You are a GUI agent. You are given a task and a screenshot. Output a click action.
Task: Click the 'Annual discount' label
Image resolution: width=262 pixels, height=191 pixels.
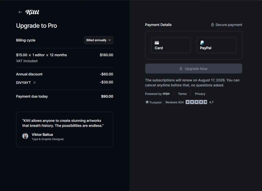click(x=29, y=74)
